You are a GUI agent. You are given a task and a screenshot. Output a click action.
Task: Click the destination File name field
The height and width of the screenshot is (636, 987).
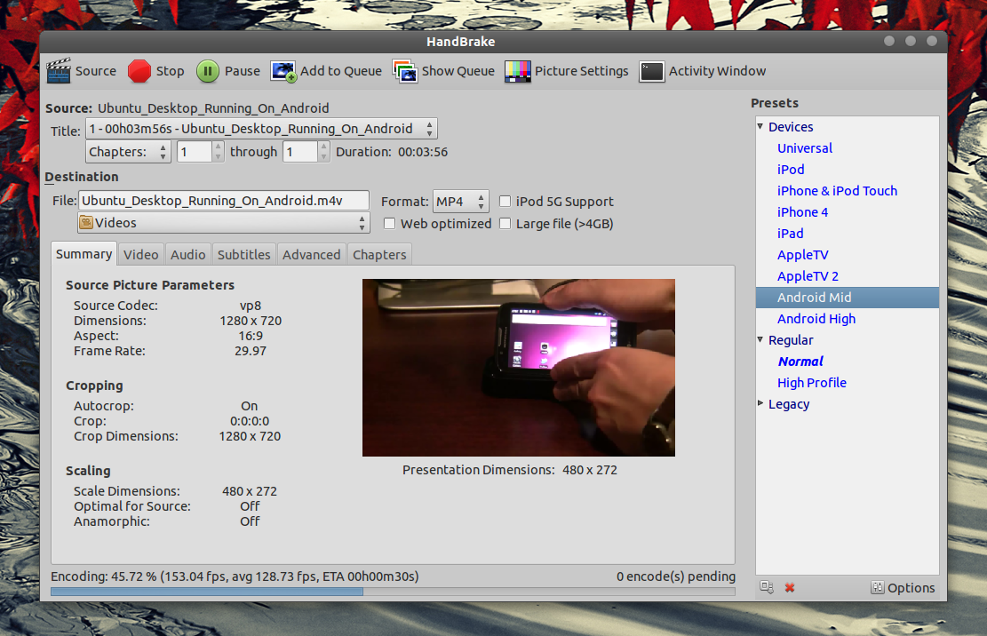tap(224, 201)
